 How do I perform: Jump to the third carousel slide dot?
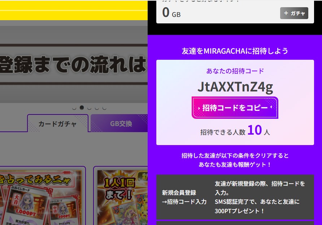tap(90, 108)
